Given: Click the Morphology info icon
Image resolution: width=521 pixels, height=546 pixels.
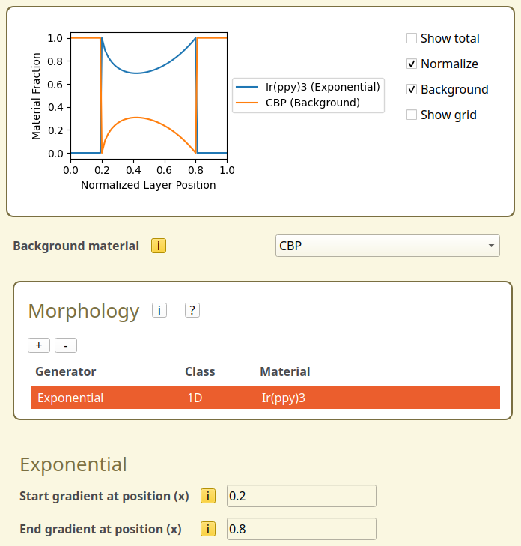Looking at the screenshot, I should click(159, 310).
